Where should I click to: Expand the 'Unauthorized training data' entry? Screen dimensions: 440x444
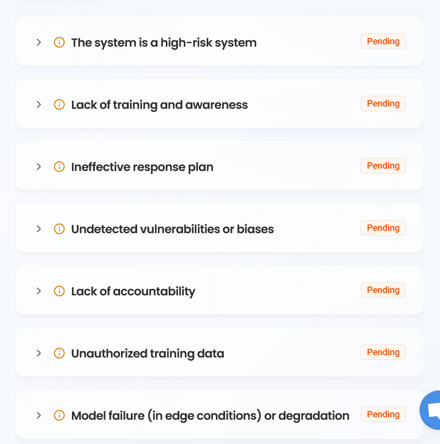point(39,353)
